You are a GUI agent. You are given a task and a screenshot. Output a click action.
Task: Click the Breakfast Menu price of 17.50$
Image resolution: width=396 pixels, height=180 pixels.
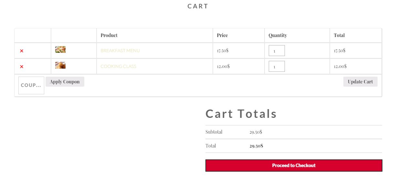(223, 51)
